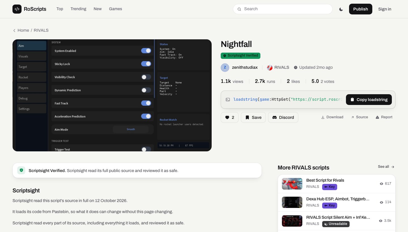Open the script's Discord server
The height and width of the screenshot is (232, 408).
283,117
